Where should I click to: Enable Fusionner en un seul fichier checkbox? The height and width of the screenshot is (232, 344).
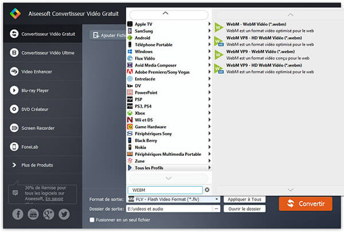pos(92,220)
